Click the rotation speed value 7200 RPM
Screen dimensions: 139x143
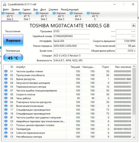pyautogui.click(x=126, y=41)
